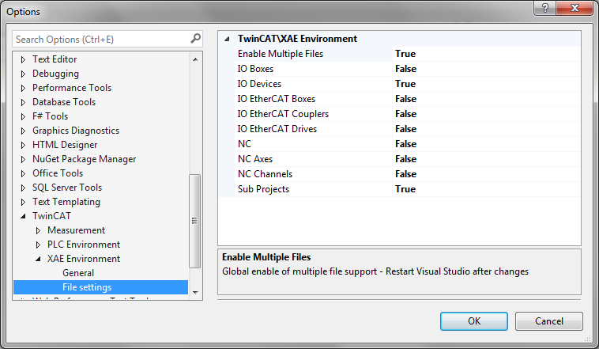The image size is (599, 349).
Task: Confirm changes with the OK button
Action: 473,321
